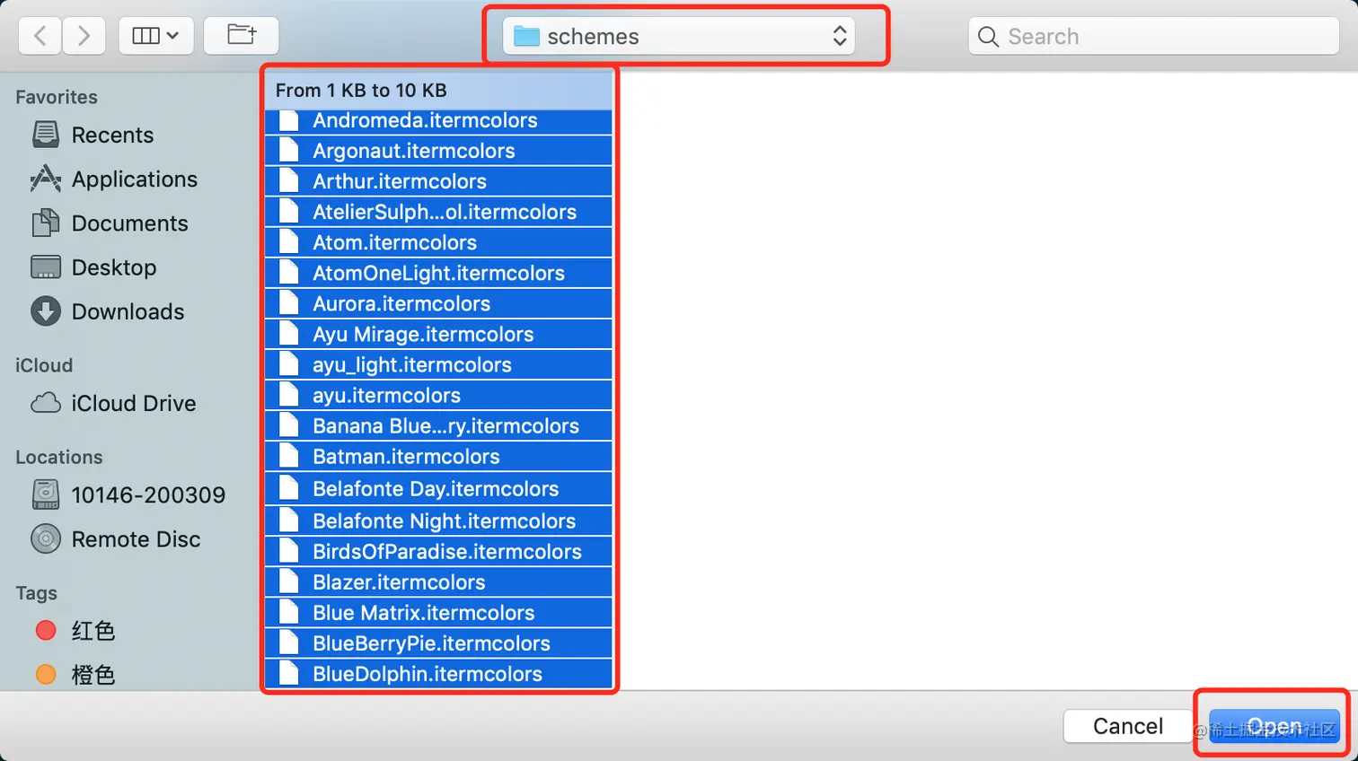The width and height of the screenshot is (1358, 761).
Task: Select Belafonte Day.itermcolors file
Action: point(438,488)
